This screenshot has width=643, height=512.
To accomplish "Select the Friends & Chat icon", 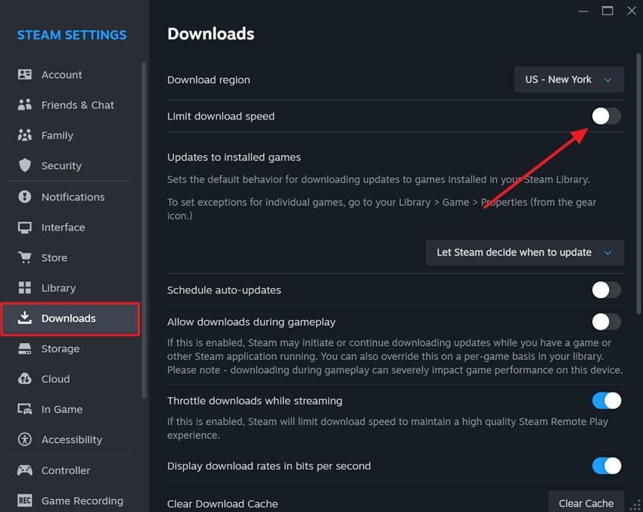I will (x=26, y=104).
